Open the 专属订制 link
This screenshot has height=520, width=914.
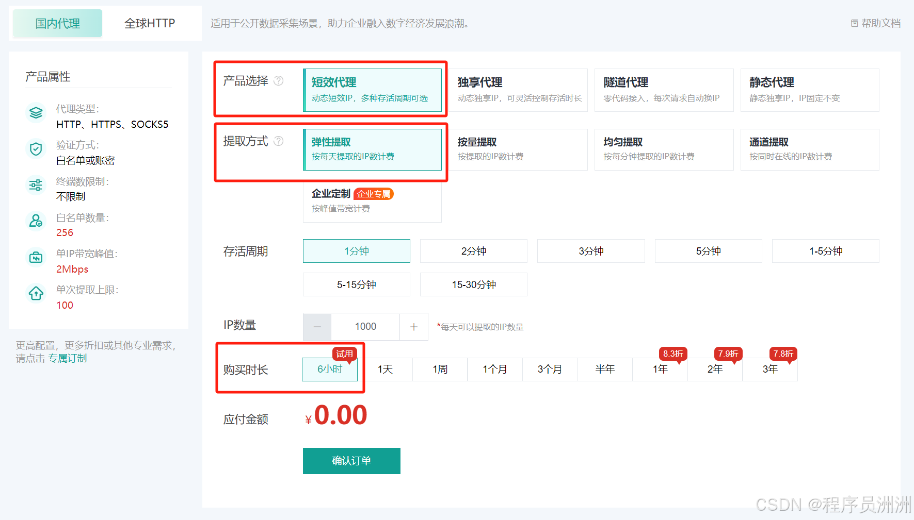pos(68,359)
